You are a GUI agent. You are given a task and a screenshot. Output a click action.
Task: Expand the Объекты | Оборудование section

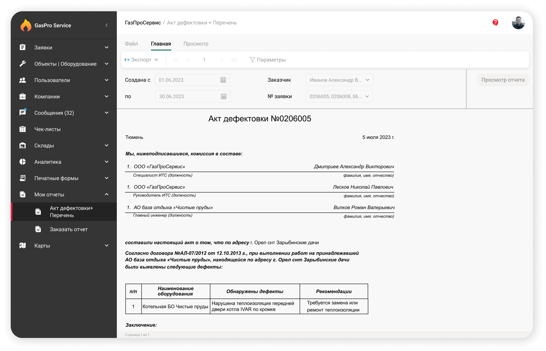(106, 64)
